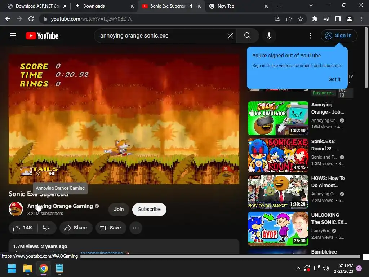369x277 pixels.
Task: Open Sonic.EXE Round 3 thumbnail
Action: (278, 155)
